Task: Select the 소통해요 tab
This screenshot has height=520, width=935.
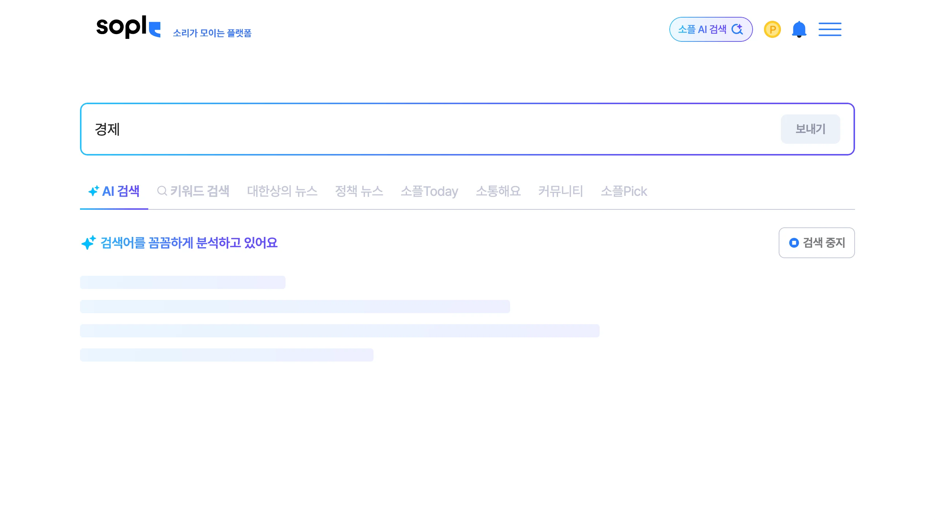Action: [x=498, y=191]
